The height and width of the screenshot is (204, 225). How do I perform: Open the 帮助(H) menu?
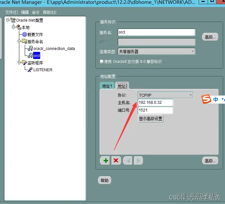coord(50,12)
